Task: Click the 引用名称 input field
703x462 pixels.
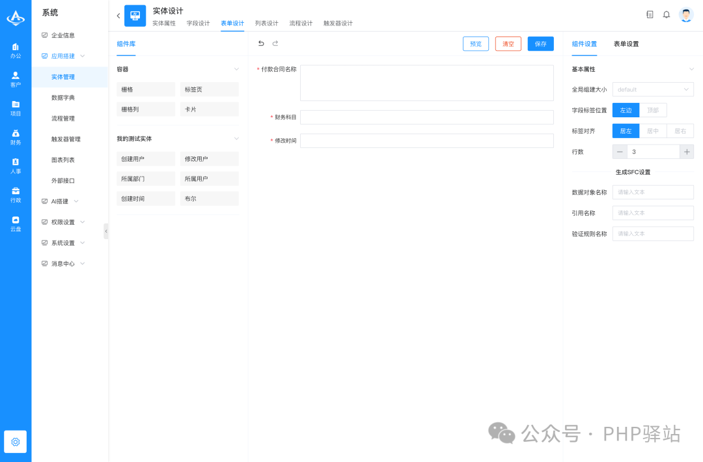Action: pos(653,213)
